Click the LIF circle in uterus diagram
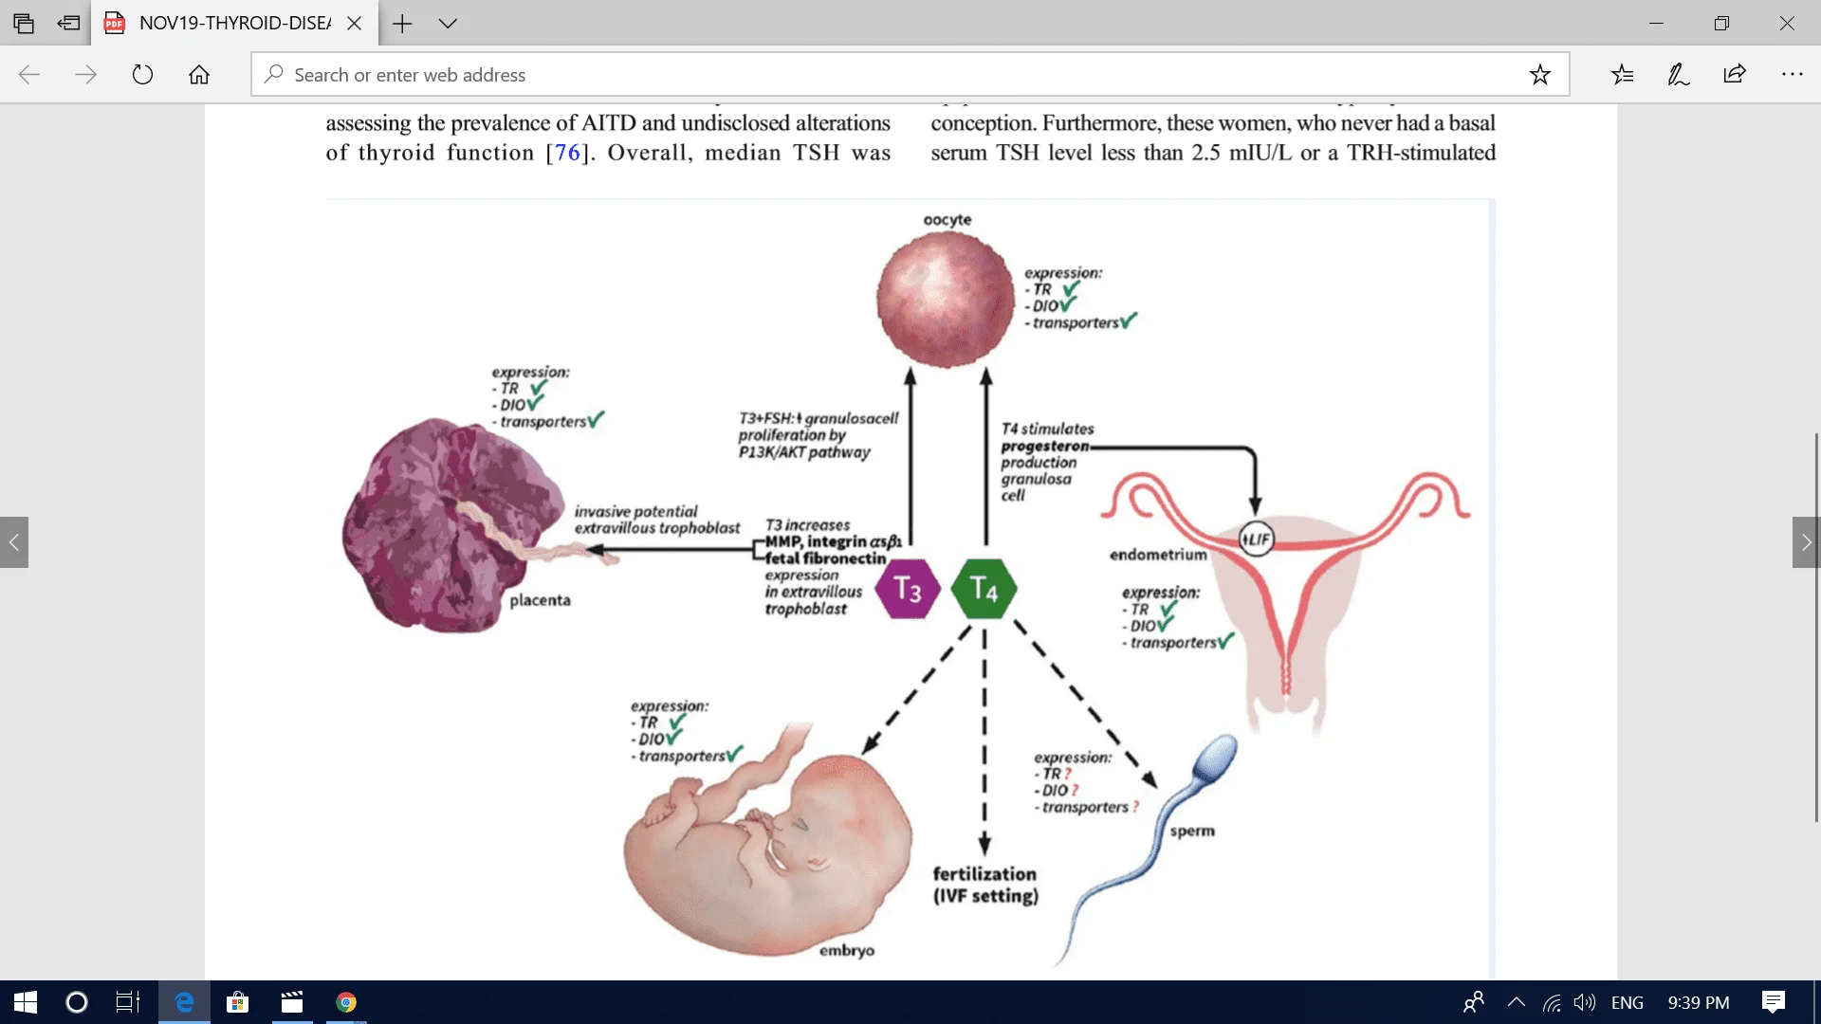Screen dimensions: 1821x1024 [1257, 539]
